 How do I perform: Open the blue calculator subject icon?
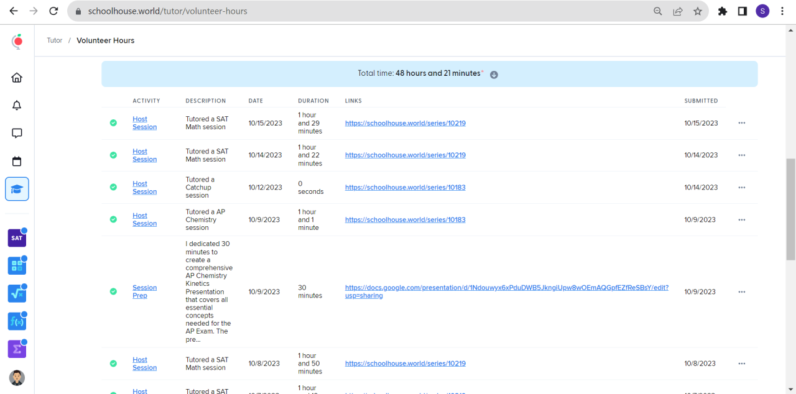coord(17,266)
